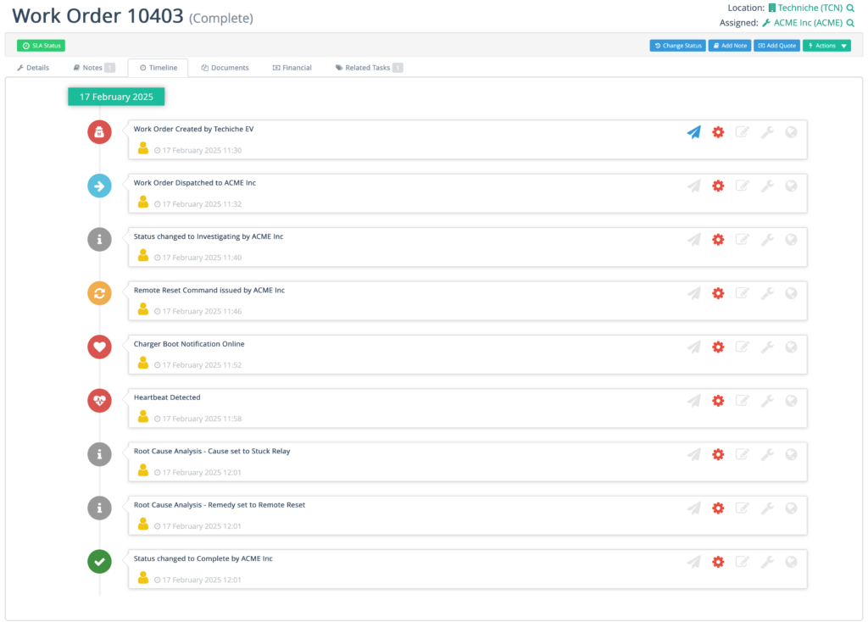The height and width of the screenshot is (622, 868).
Task: Click the Add Note button
Action: (730, 46)
